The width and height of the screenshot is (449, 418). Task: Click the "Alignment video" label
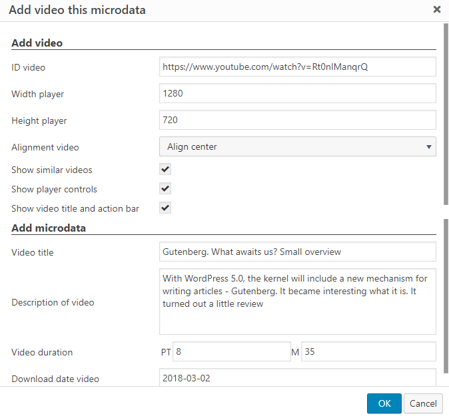[x=45, y=147]
